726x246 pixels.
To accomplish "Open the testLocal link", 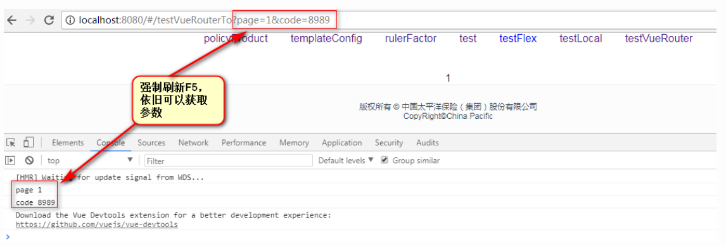I will click(581, 39).
